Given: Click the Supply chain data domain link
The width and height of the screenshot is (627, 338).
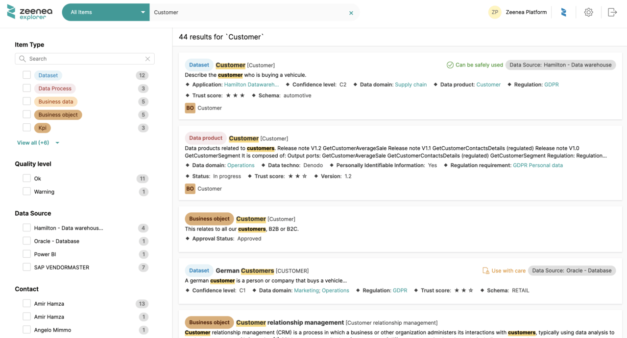Looking at the screenshot, I should [x=410, y=84].
